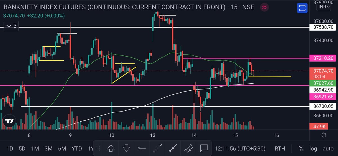
Task: Add a comment callout annotation
Action: [x=203, y=148]
